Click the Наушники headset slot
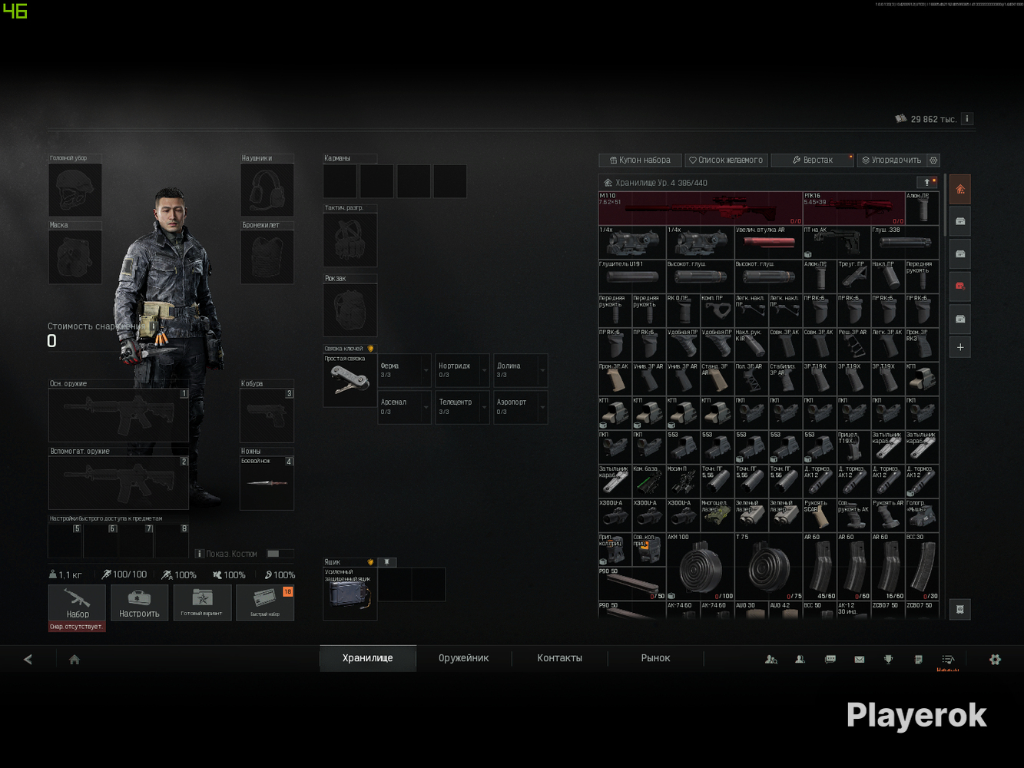Screen dimensions: 1024x768 click(267, 190)
